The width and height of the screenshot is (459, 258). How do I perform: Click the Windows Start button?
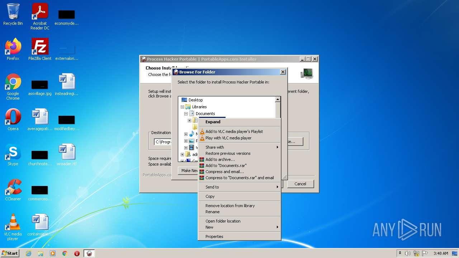(10, 253)
